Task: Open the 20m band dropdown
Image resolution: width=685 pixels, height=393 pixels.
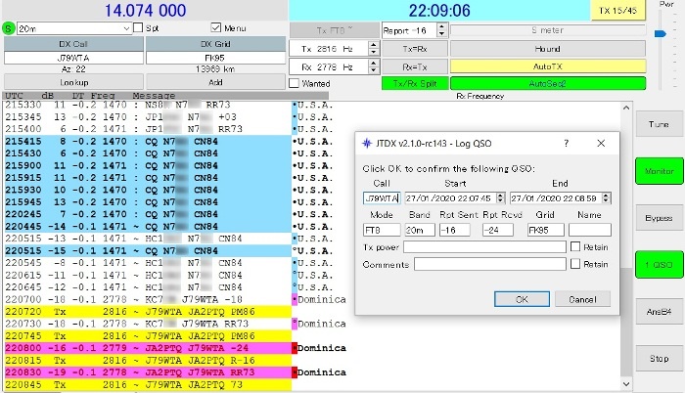Action: (74, 28)
